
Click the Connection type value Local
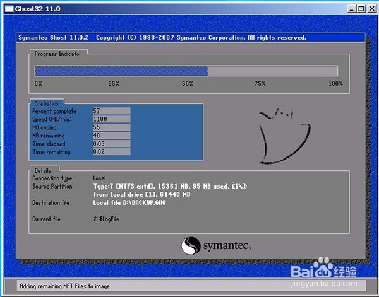click(x=100, y=178)
